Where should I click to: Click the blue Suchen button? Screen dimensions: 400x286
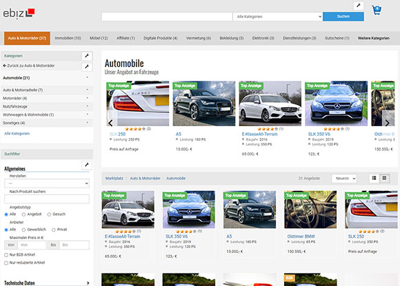343,17
